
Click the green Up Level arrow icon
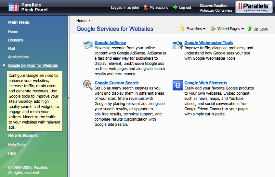250,29
